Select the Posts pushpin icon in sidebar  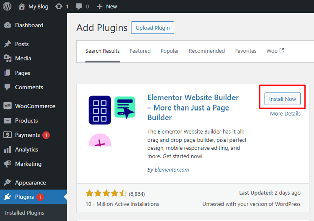click(x=7, y=44)
